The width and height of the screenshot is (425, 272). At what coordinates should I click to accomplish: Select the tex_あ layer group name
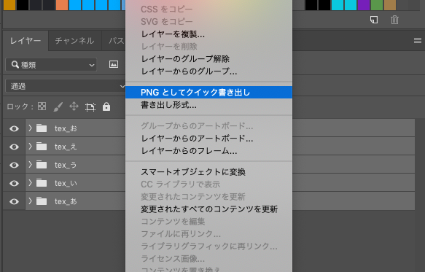tap(66, 201)
